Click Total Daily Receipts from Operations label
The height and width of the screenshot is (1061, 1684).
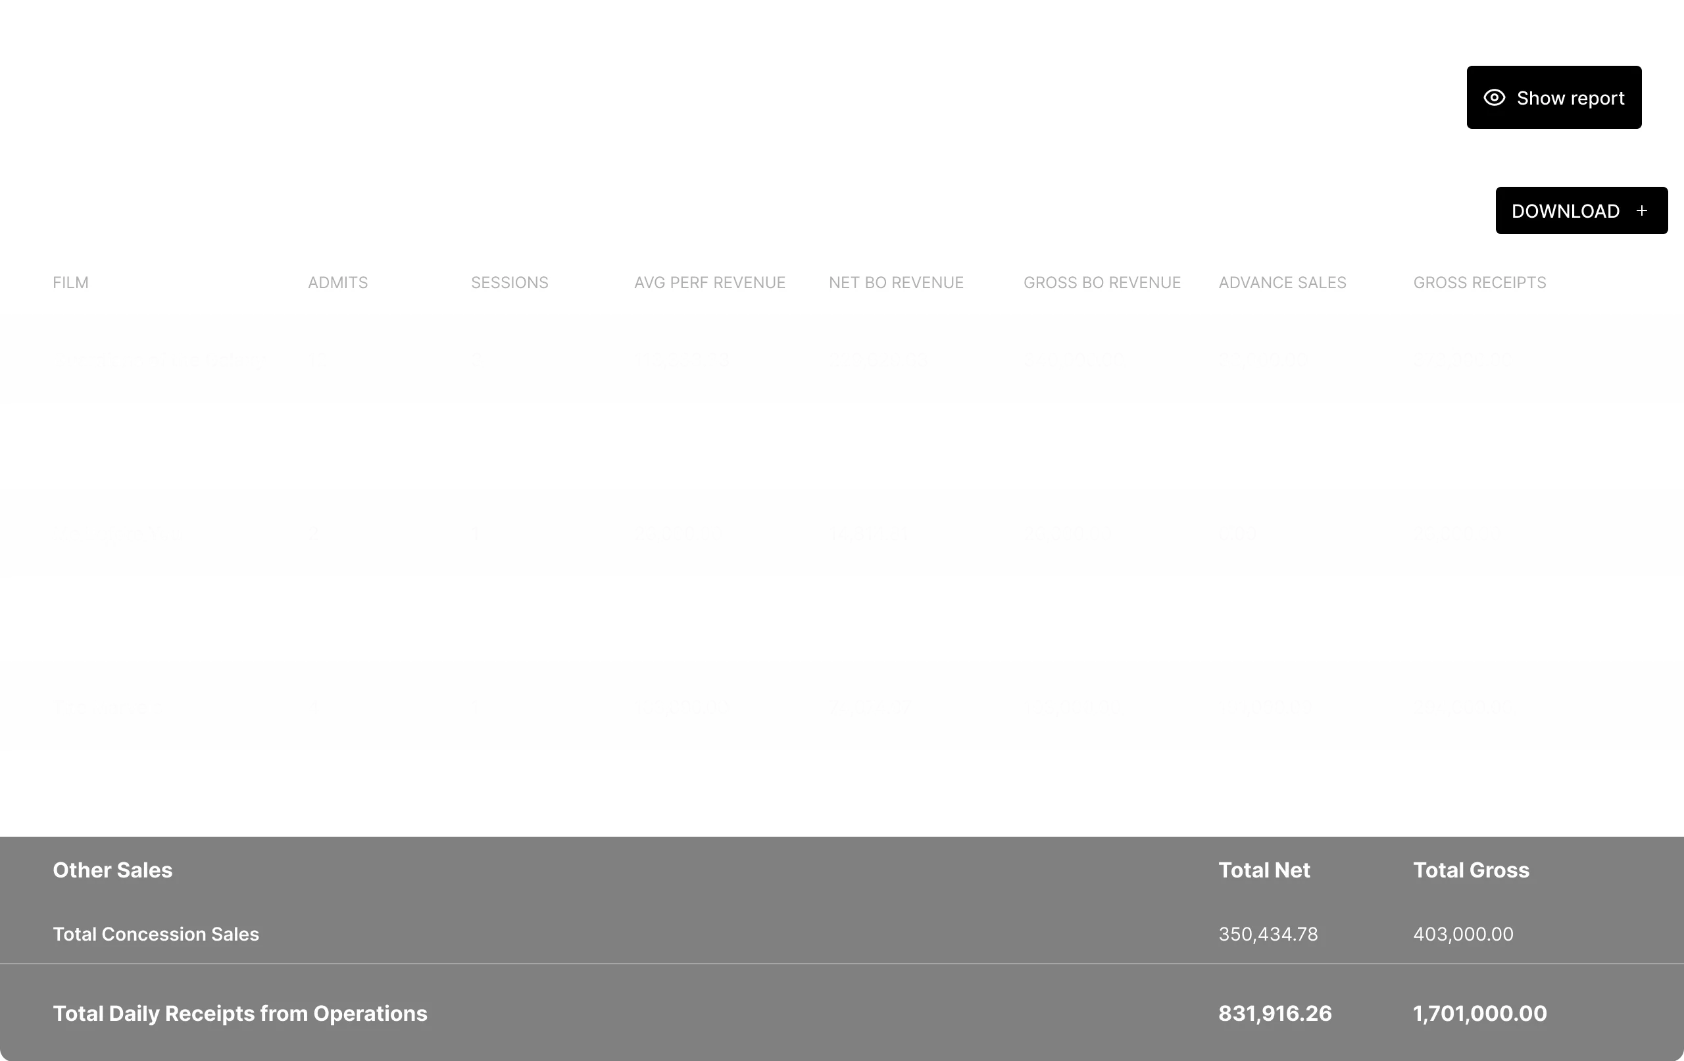pos(240,1014)
